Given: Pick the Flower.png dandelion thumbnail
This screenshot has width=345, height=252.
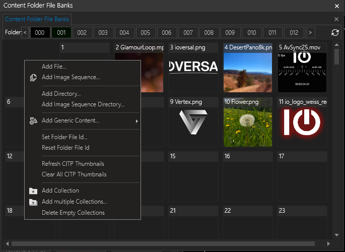Looking at the screenshot, I should [x=248, y=126].
